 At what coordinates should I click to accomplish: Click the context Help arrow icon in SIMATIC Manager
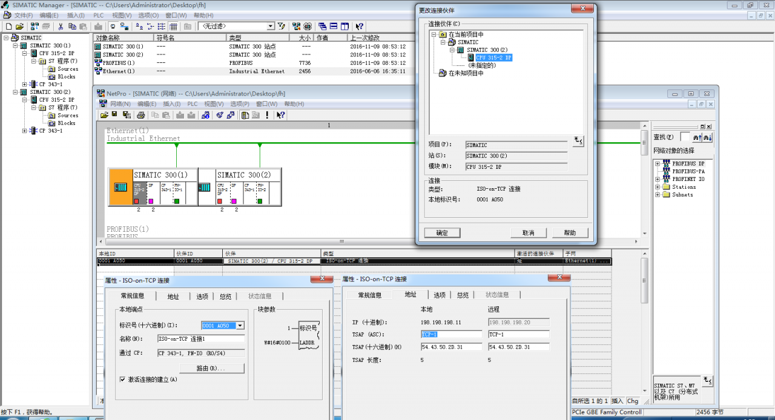360,27
